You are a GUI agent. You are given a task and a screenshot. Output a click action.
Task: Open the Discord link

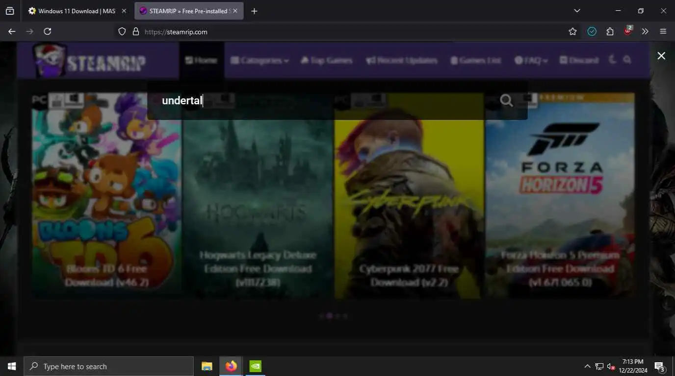point(579,60)
